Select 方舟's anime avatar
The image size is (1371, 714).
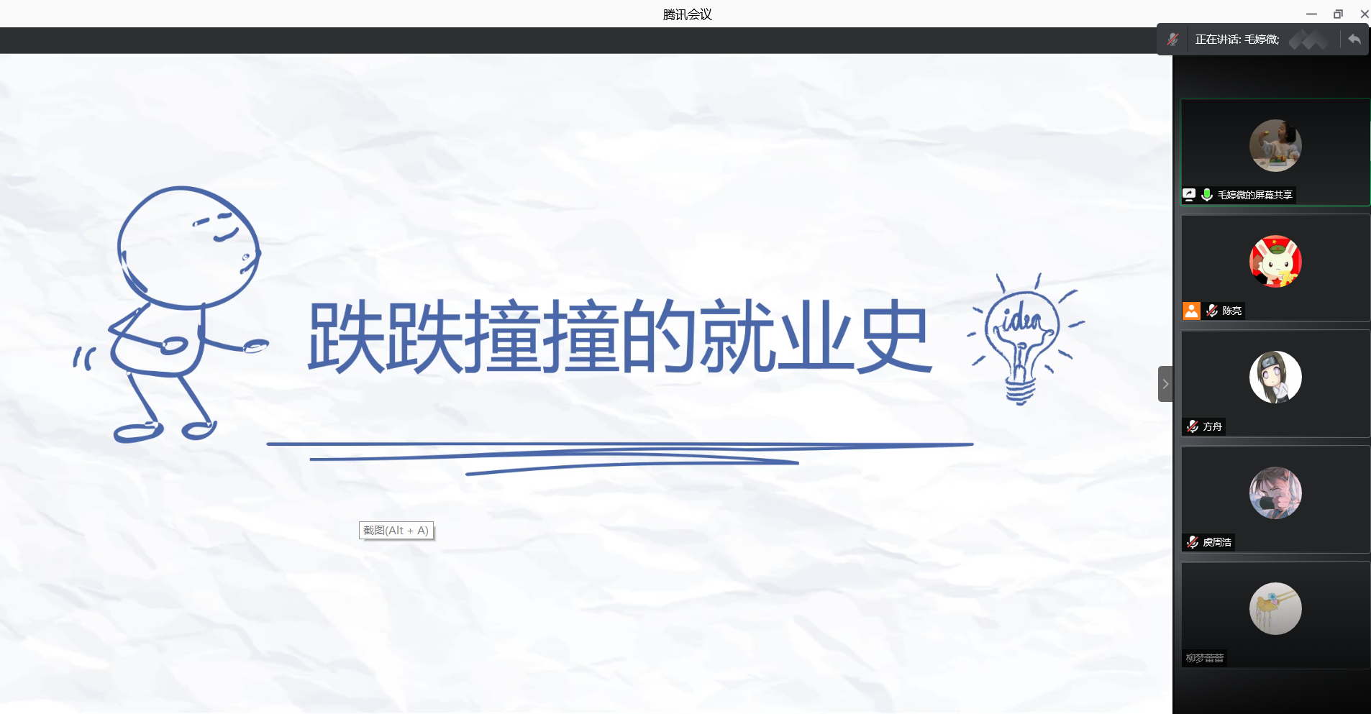tap(1275, 377)
